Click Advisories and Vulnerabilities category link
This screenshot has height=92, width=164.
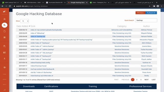click(122, 30)
